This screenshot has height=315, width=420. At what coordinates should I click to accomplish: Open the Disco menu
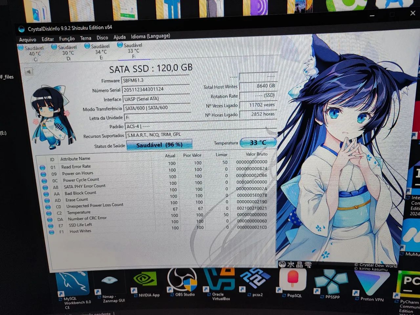102,38
